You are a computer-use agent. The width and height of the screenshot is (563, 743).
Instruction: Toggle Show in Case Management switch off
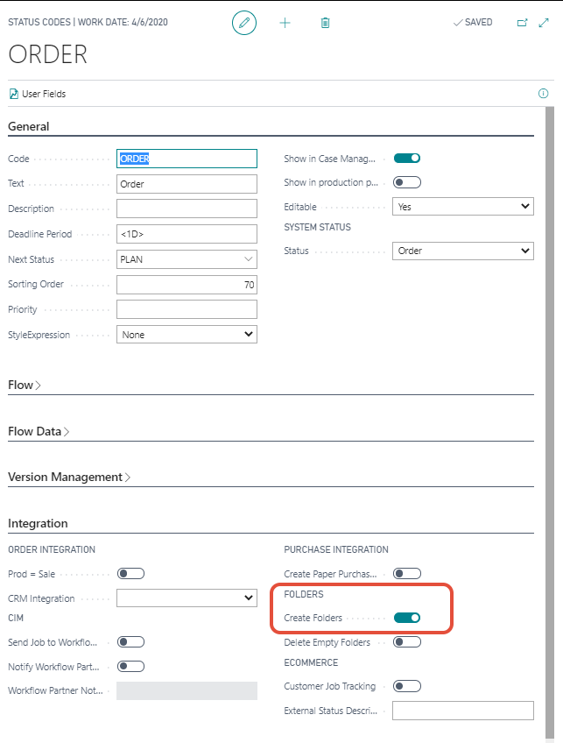pos(407,159)
